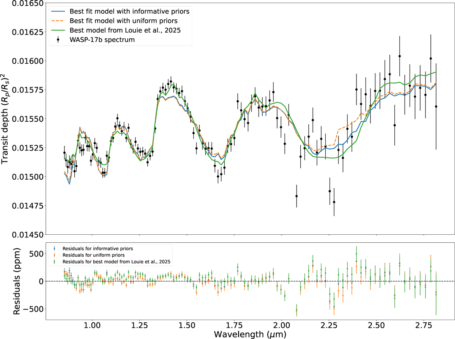The width and height of the screenshot is (455, 339).
Task: Click the y-axis tick label 0.01600
Action: [x=28, y=61]
